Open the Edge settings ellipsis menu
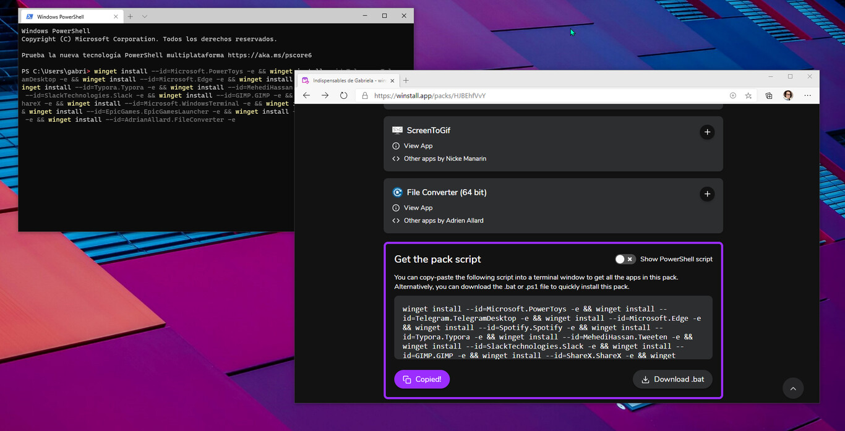This screenshot has height=431, width=845. coord(807,95)
